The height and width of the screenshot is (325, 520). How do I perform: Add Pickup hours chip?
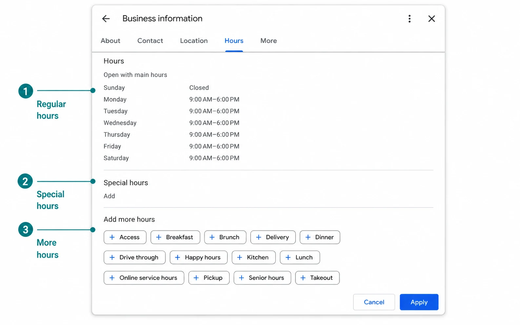(209, 278)
